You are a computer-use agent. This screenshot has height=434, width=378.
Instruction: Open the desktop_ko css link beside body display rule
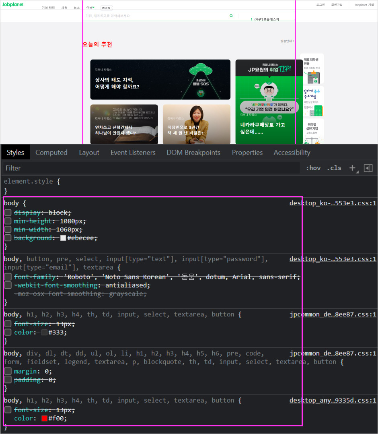pyautogui.click(x=333, y=203)
